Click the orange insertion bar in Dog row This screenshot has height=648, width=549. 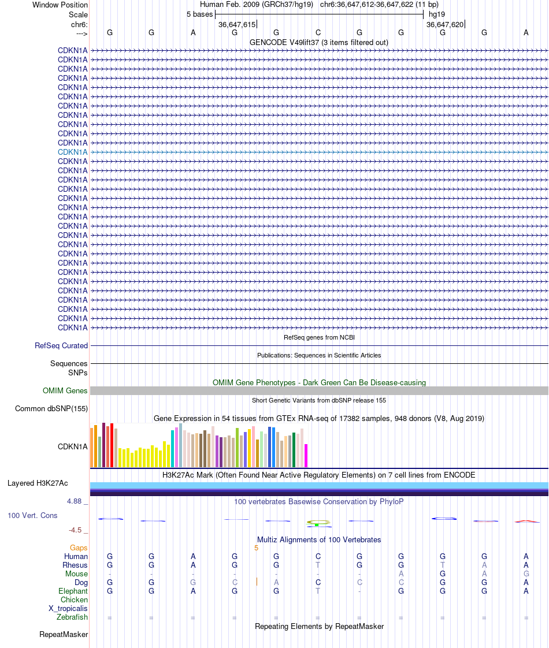[x=257, y=582]
